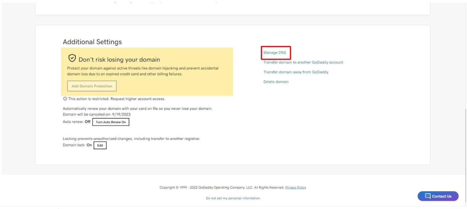Click Do not sell my personal information
The width and height of the screenshot is (467, 209).
(x=233, y=198)
